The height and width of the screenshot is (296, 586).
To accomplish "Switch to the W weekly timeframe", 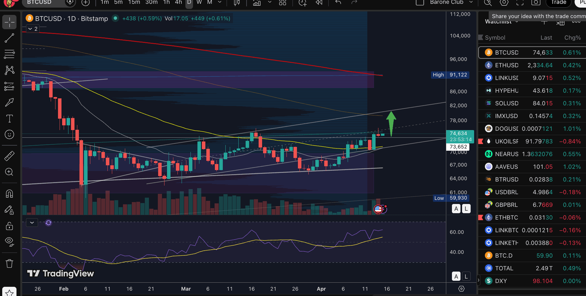I will point(199,2).
